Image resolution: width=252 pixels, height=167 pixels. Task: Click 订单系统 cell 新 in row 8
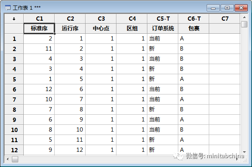click(163, 110)
